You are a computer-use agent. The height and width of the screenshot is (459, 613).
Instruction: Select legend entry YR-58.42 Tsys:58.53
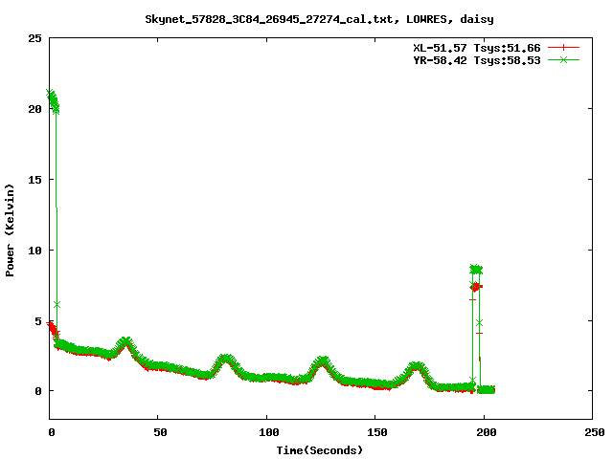pos(477,60)
